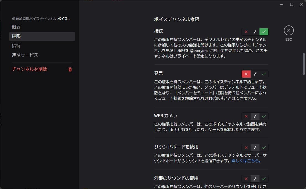Click the red X icon for 接続
The height and width of the screenshot is (189, 306).
pyautogui.click(x=246, y=32)
